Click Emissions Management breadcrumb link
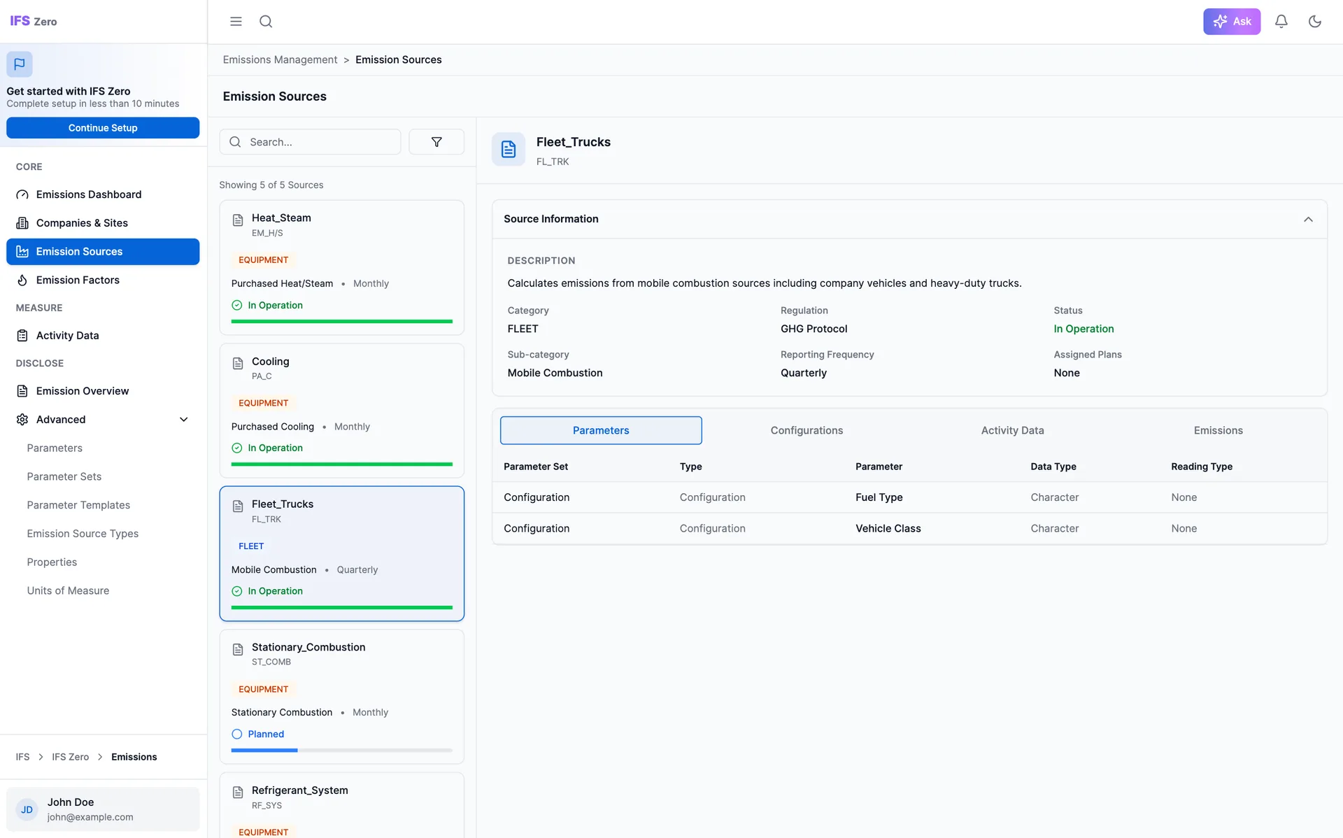Screen dimensions: 1343x838 280,60
